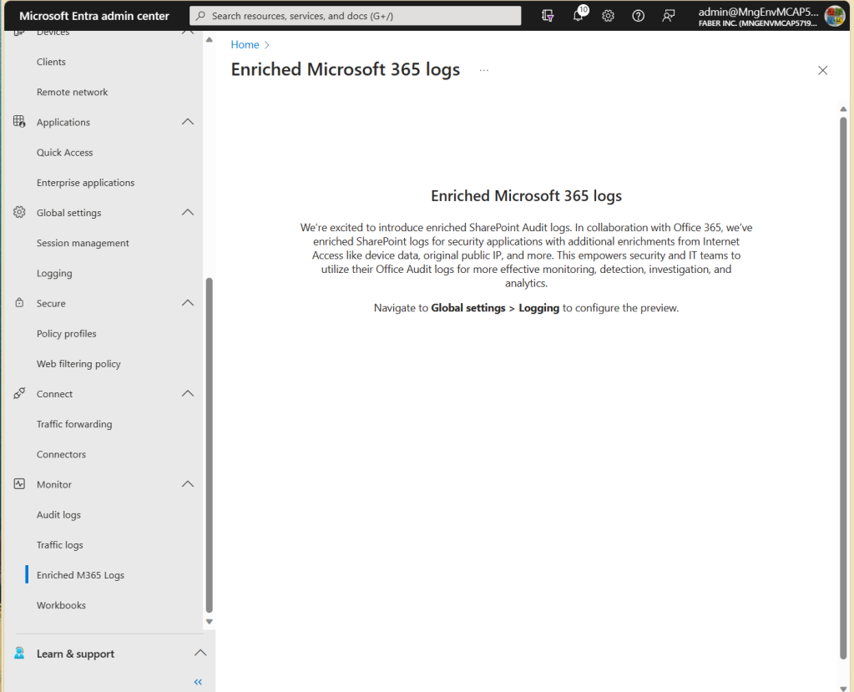Viewport: 854px width, 692px height.
Task: Collapse the Connect section chevron
Action: [x=188, y=394]
